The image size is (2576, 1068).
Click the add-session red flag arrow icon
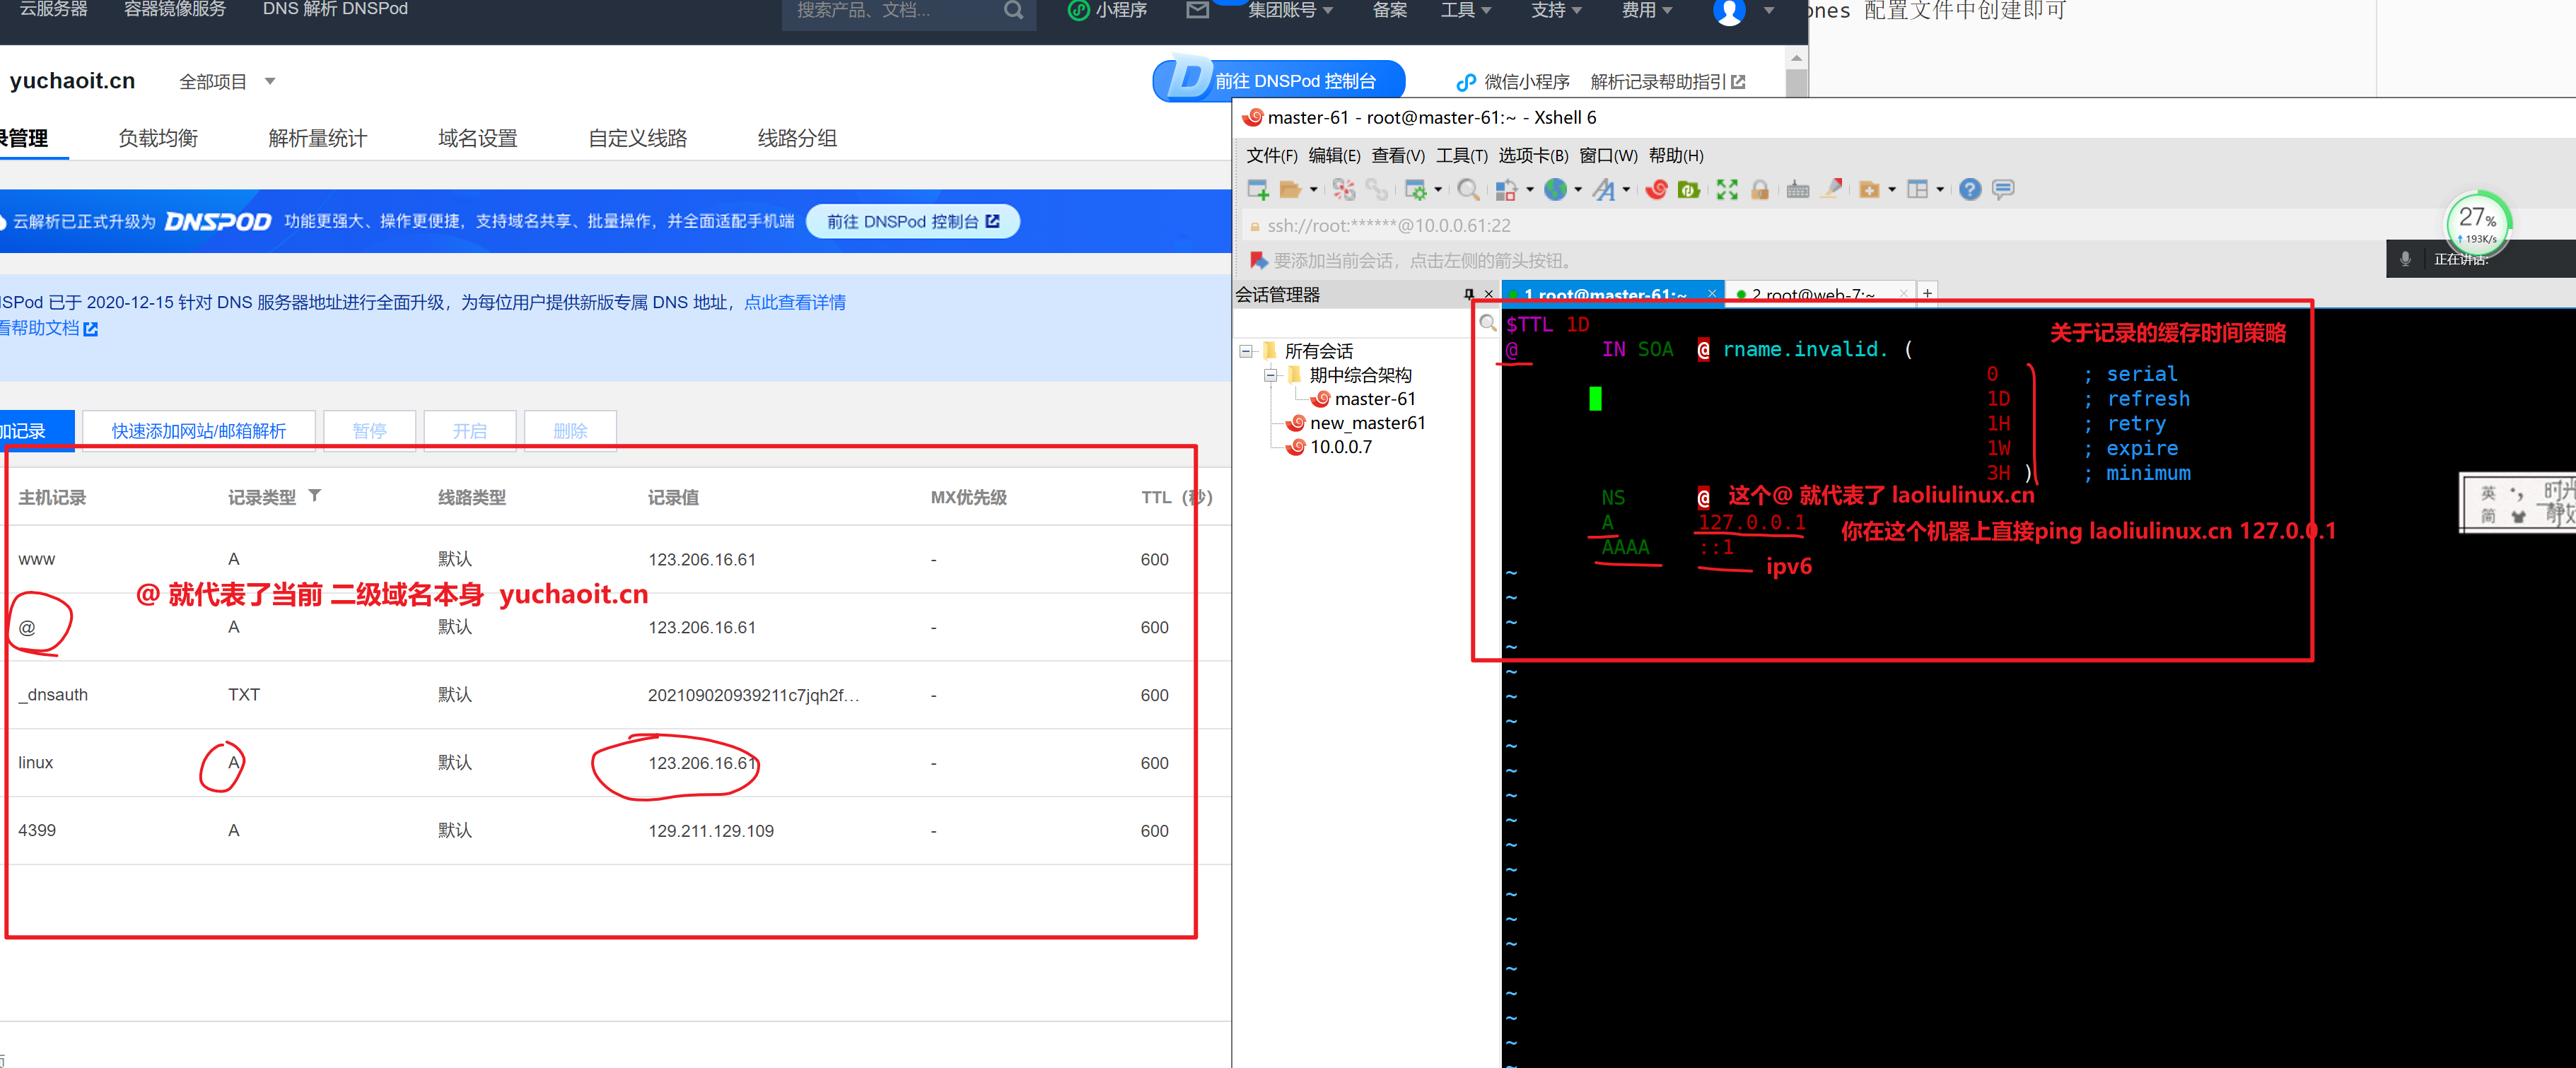pos(1259,260)
